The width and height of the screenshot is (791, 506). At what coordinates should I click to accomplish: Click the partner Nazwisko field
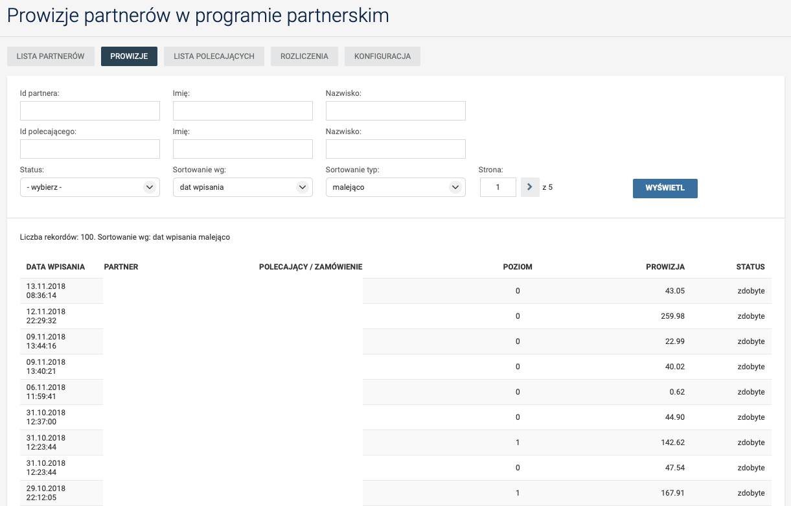tap(395, 111)
